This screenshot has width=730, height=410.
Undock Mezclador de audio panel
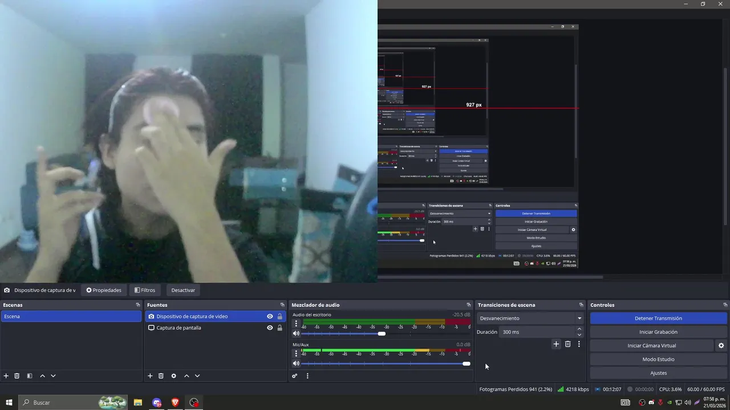(x=468, y=305)
